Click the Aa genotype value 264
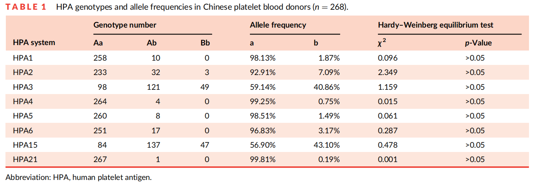536x185 pixels. click(100, 101)
